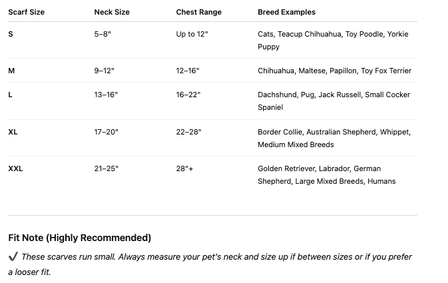
Task: Click the Scarf Size column header
Action: point(26,12)
